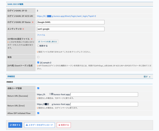Click the SAML SSO SP編集 heading
Screen dimensions: 159x131
pyautogui.click(x=15, y=4)
